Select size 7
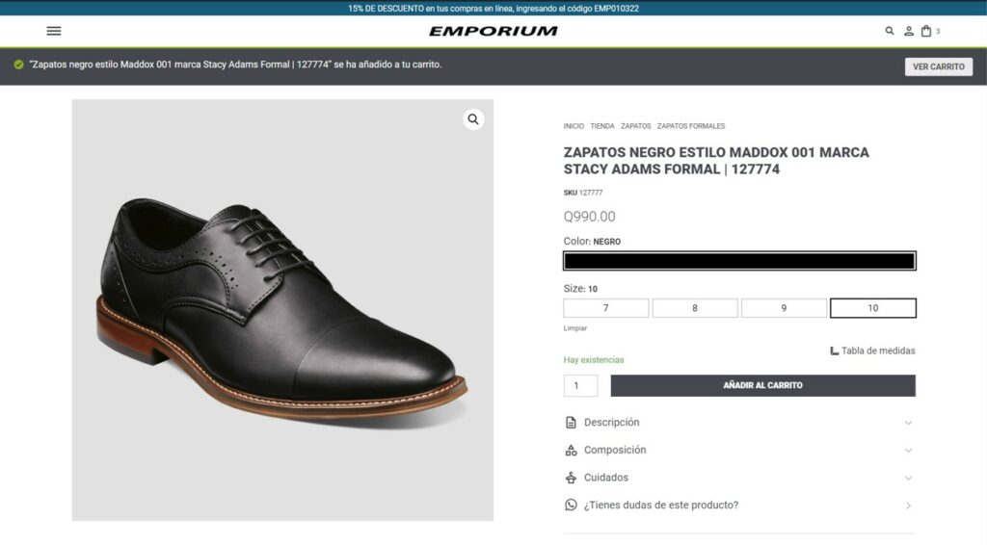Screen dimensions: 987x545 pos(606,308)
